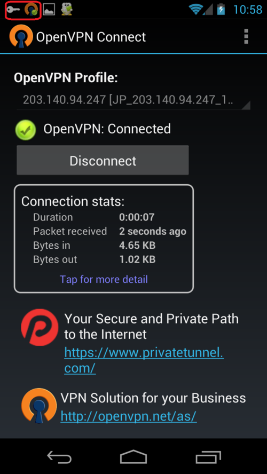
Task: Click the Disconnect button
Action: click(103, 160)
